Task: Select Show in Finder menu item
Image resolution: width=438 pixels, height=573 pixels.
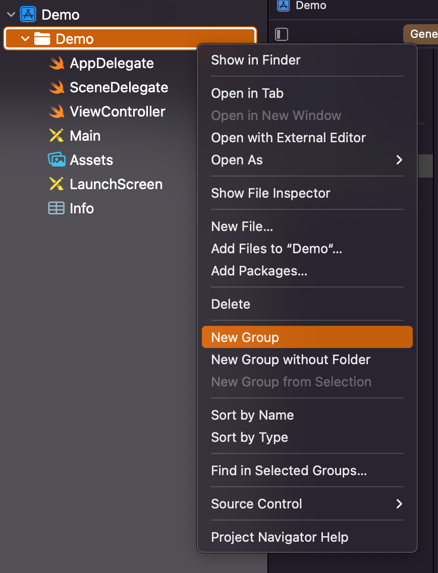Action: (x=256, y=60)
